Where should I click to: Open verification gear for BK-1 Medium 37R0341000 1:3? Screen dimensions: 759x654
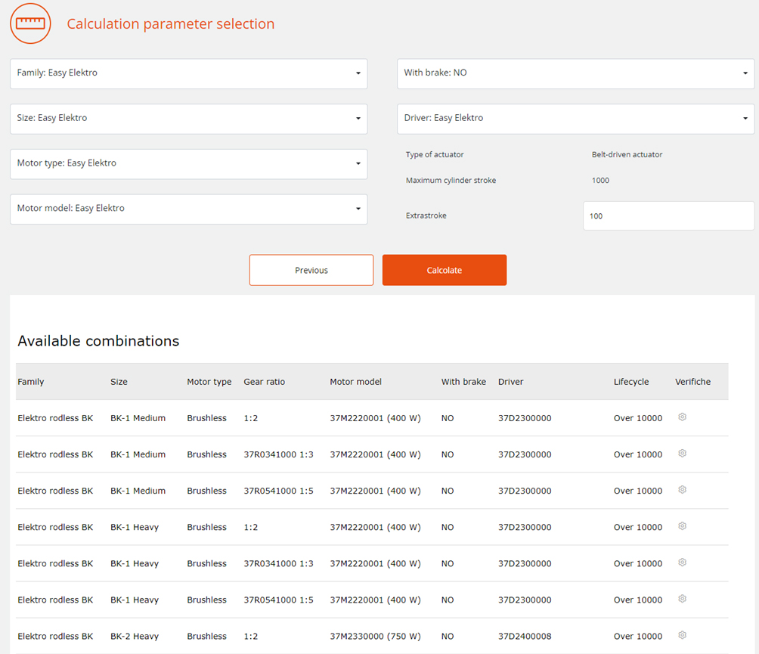(682, 454)
